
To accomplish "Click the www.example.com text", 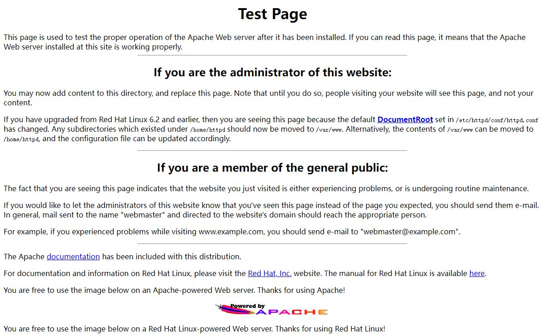I will coord(231,232).
